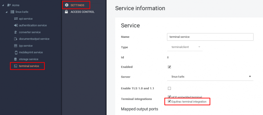Click the service Name input field

tap(210, 37)
